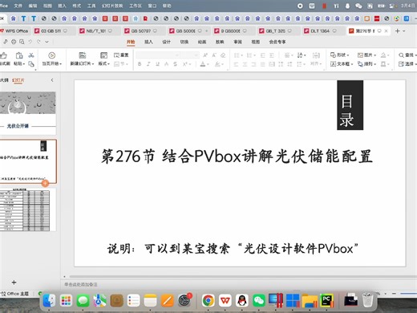Click the slide title 第276节 text

237,156
